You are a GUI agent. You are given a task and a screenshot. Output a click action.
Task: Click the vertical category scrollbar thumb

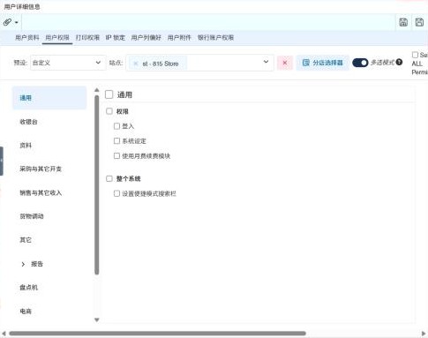pos(97,184)
